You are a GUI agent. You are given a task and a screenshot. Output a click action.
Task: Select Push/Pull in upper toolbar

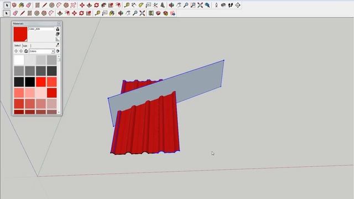click(89, 5)
